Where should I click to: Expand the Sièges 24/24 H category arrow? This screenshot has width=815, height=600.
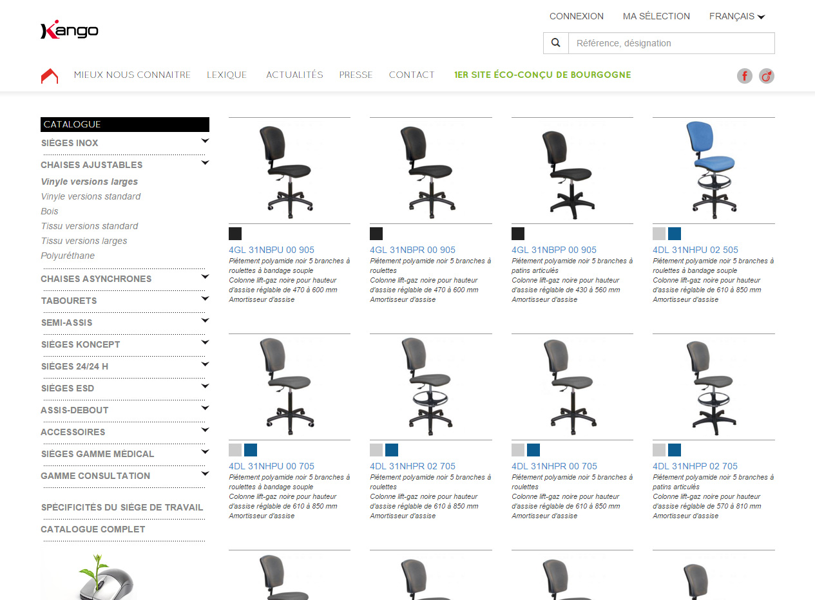[205, 364]
